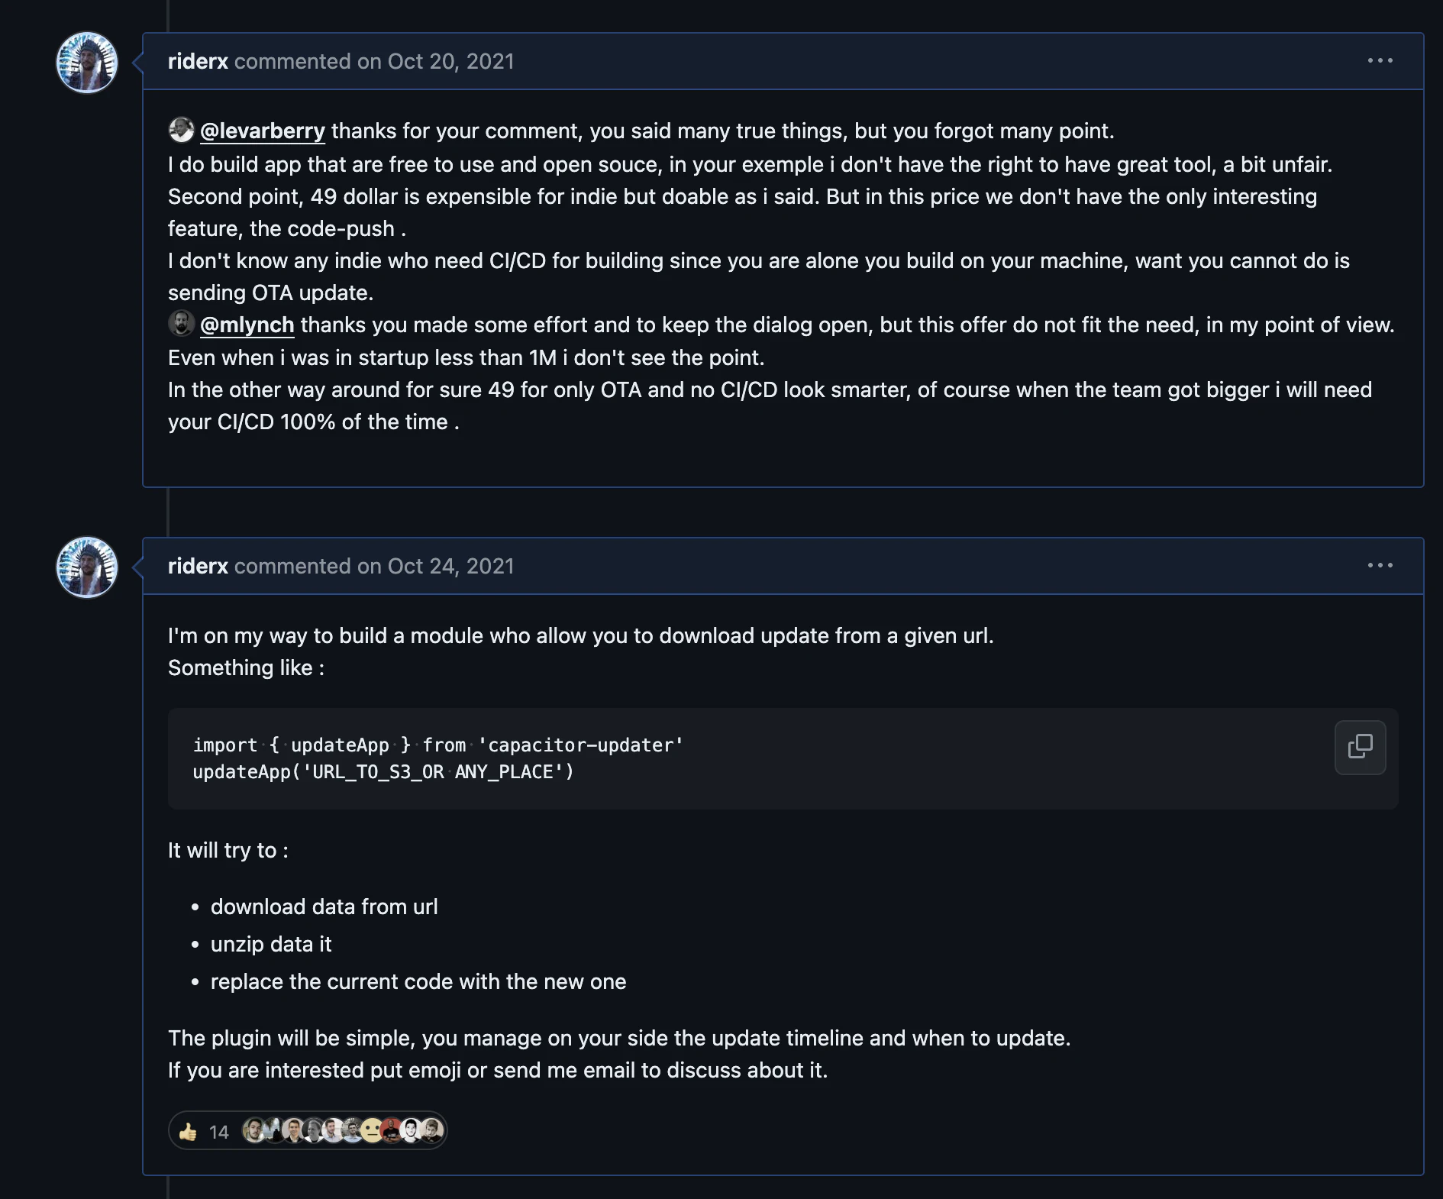1443x1199 pixels.
Task: Click the Oct 20, 2021 comment timestamp
Action: coord(450,61)
